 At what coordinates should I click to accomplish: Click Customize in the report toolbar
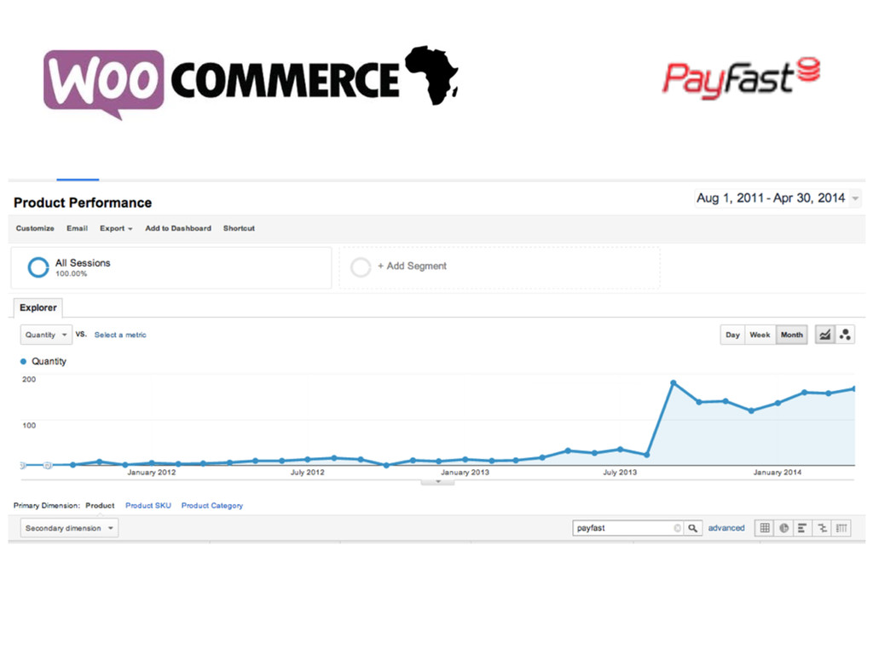coord(35,228)
